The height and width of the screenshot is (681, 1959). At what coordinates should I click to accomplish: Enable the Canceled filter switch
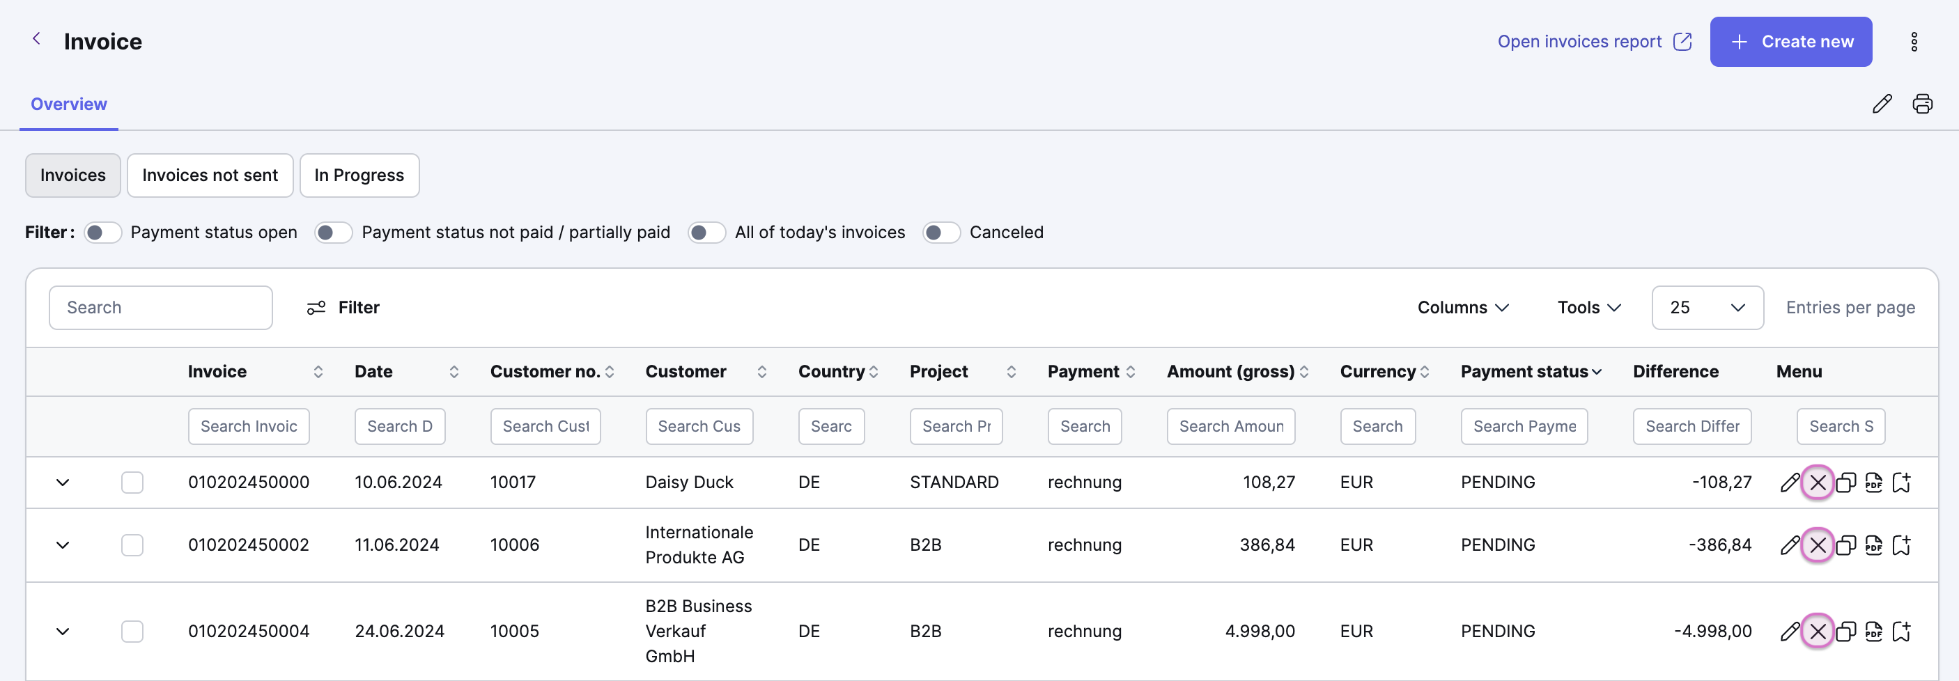coord(941,233)
